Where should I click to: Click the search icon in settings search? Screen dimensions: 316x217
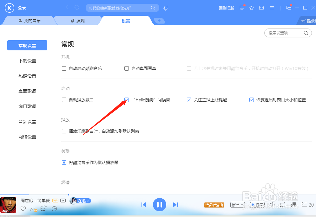(x=306, y=33)
